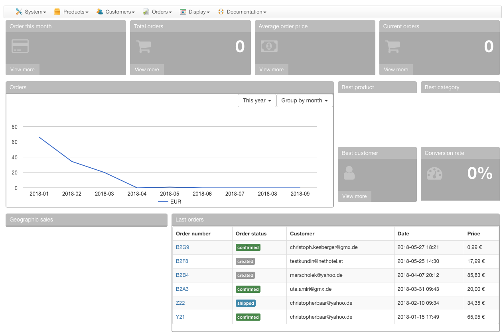Click customer marscholek@yahoo.de

316,275
